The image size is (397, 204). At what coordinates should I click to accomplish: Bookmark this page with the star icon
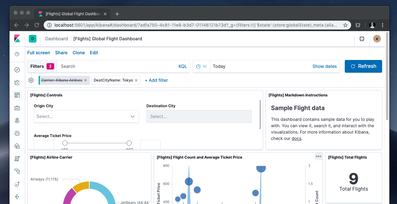pos(345,25)
